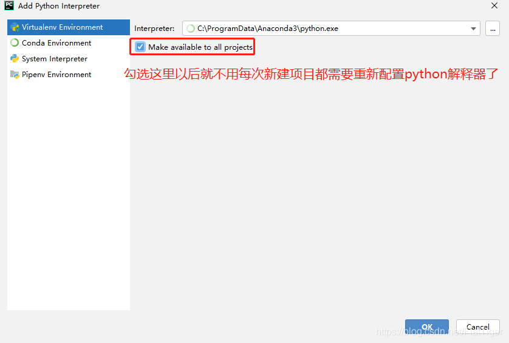Screen dimensions: 509x343
Task: Select Virtualenv Environment in sidebar
Action: [69, 27]
